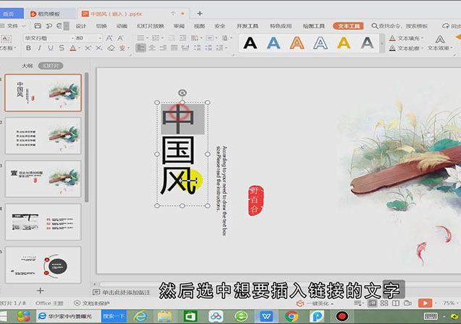461x324 pixels.
Task: Apply subscript formatting
Action: (x=99, y=48)
